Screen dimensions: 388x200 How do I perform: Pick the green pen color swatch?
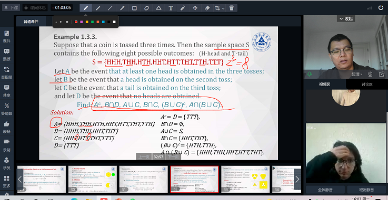[92, 22]
